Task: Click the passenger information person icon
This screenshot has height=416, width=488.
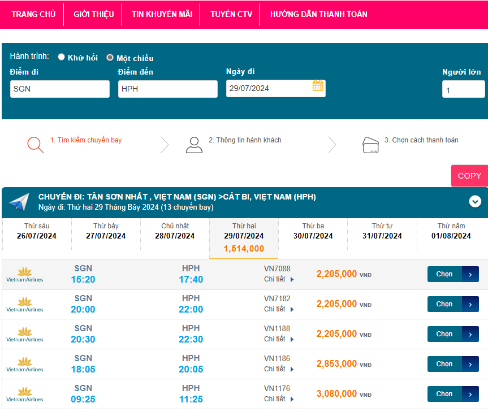Action: click(194, 145)
